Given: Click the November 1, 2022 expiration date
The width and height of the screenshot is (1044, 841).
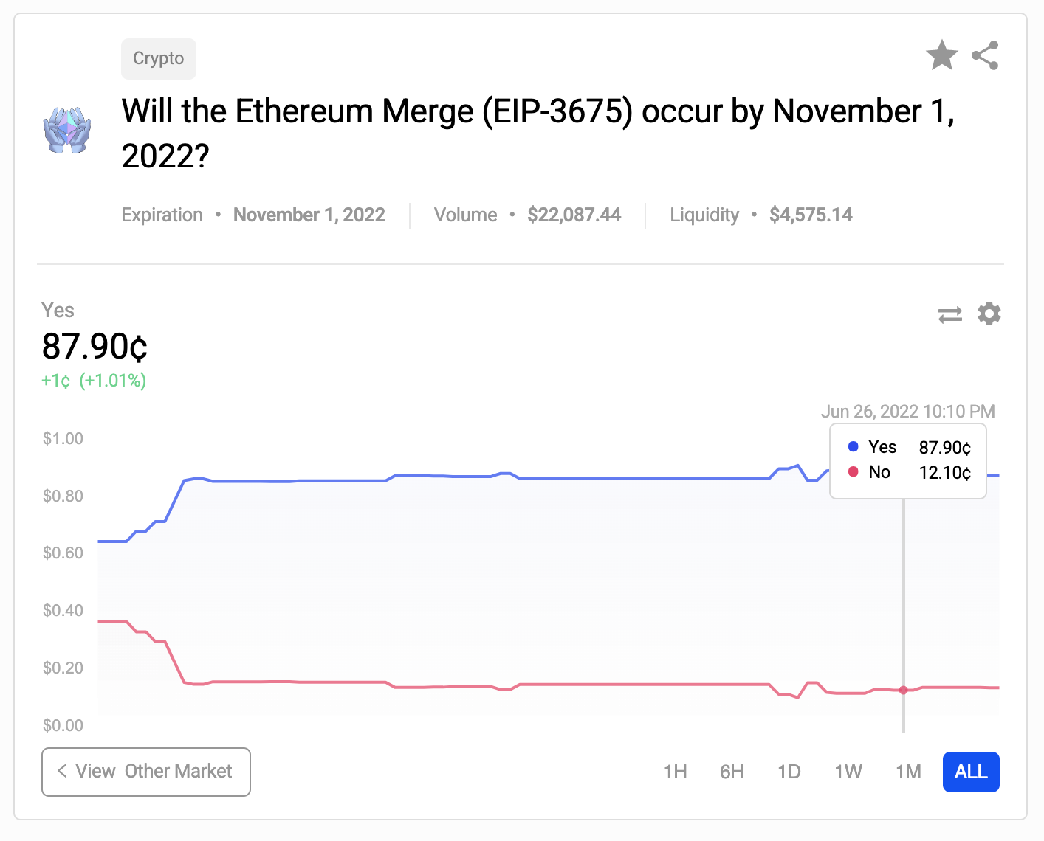Looking at the screenshot, I should tap(309, 215).
